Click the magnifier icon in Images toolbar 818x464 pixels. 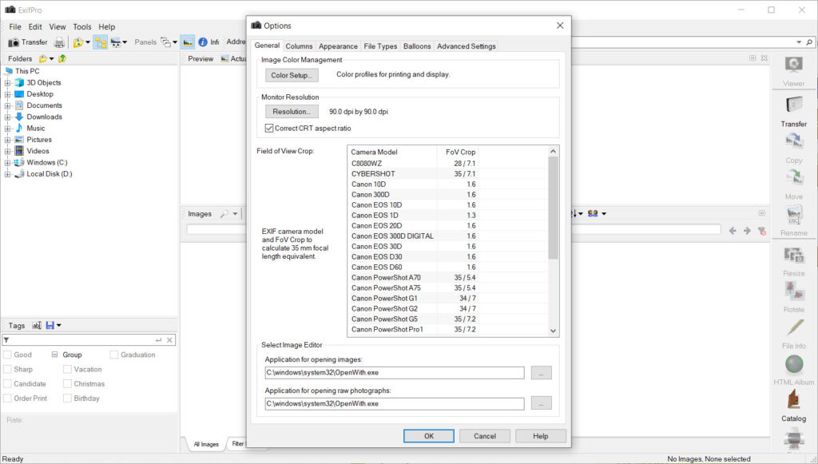(224, 214)
